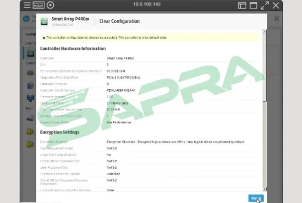Viewport: 302px width, 203px height.
Task: Click the 'PCIe 3.0 x8 (7880 MB/s)' value
Action: point(123,78)
